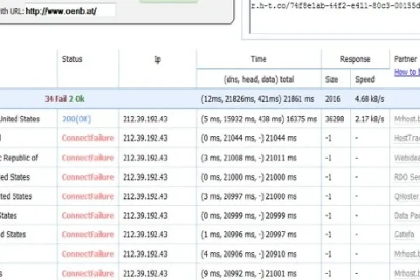Click the Status column header

[x=72, y=59]
